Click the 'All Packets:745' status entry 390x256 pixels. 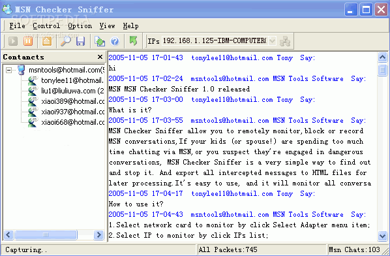tap(228, 249)
